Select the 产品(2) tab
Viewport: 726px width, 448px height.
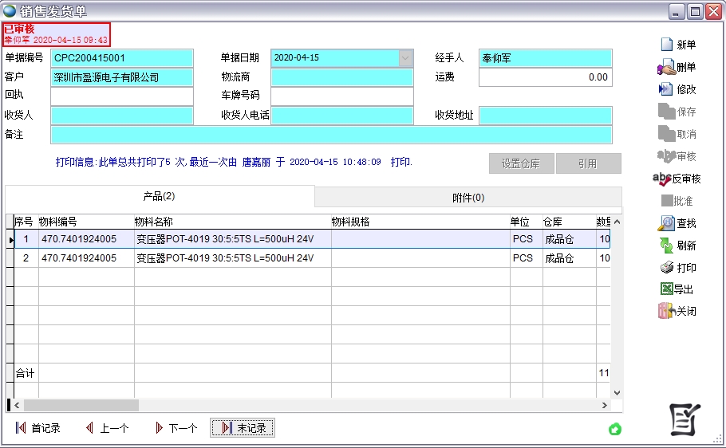tap(160, 196)
